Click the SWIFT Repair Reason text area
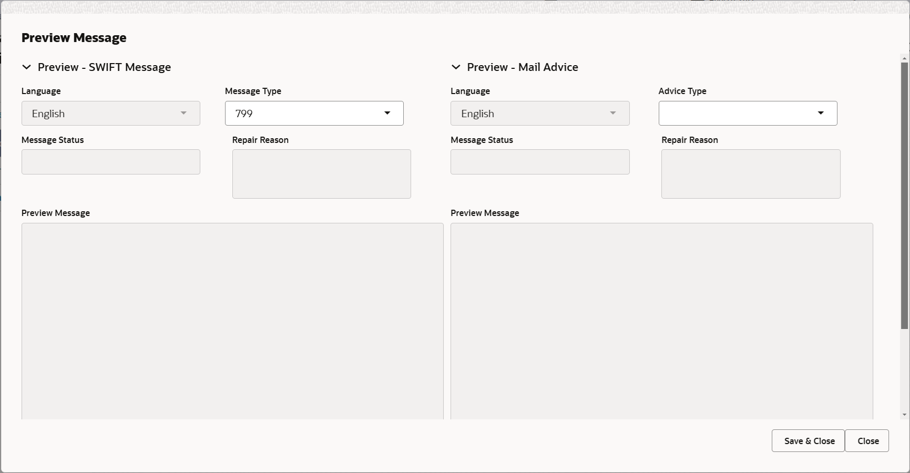910x473 pixels. point(322,174)
